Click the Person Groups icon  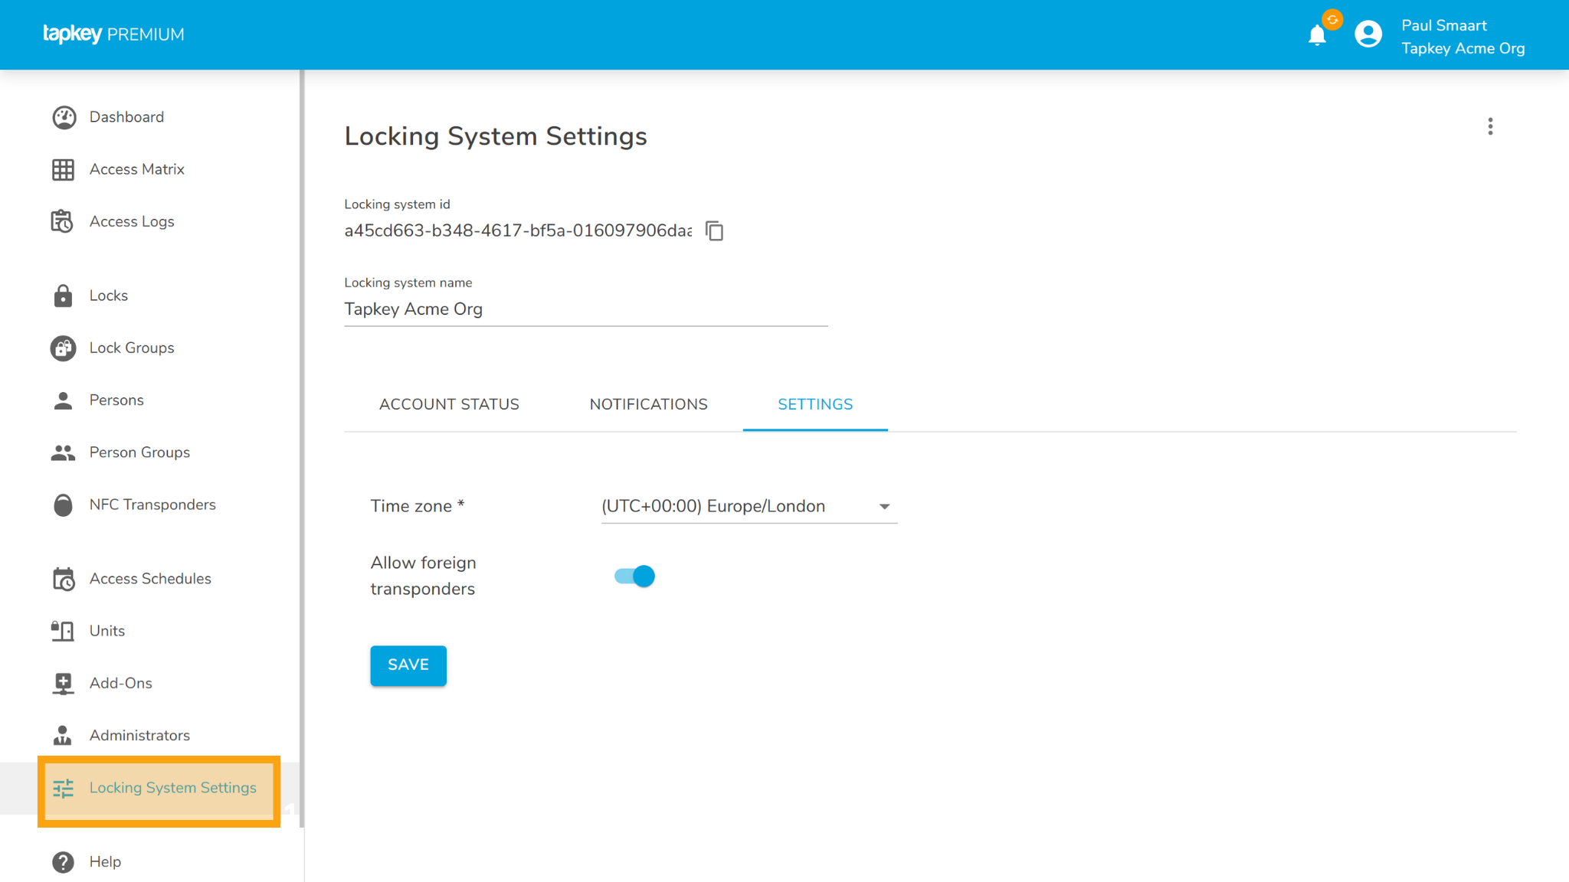[x=63, y=452]
